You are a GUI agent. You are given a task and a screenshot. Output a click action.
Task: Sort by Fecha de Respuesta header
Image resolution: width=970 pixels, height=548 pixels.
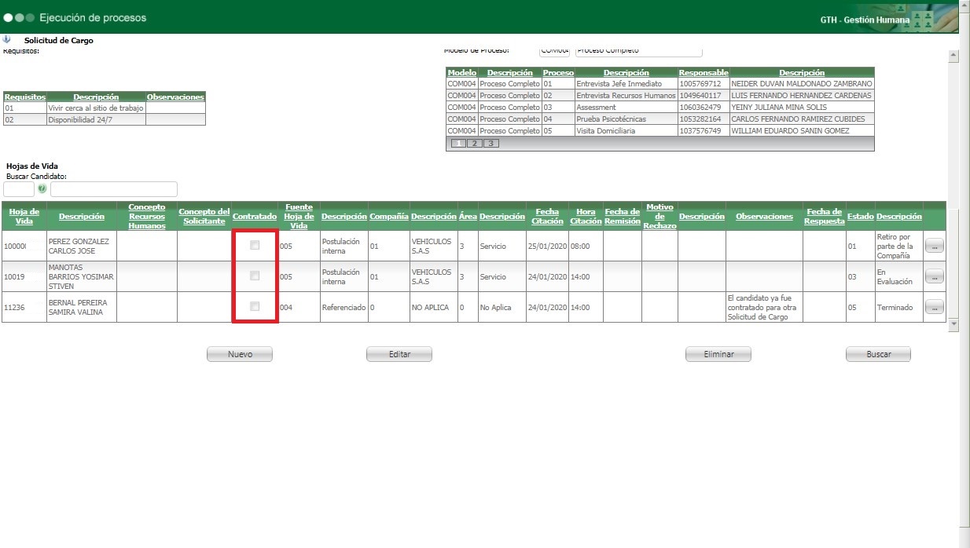[x=824, y=216]
